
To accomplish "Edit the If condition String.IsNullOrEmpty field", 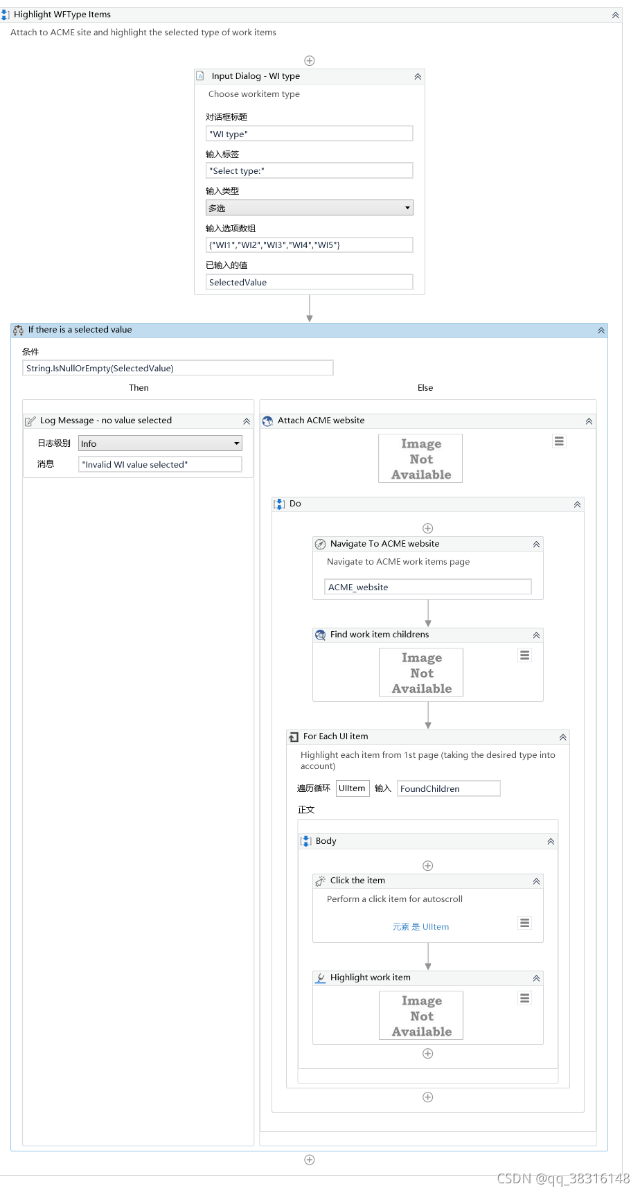I will (178, 368).
